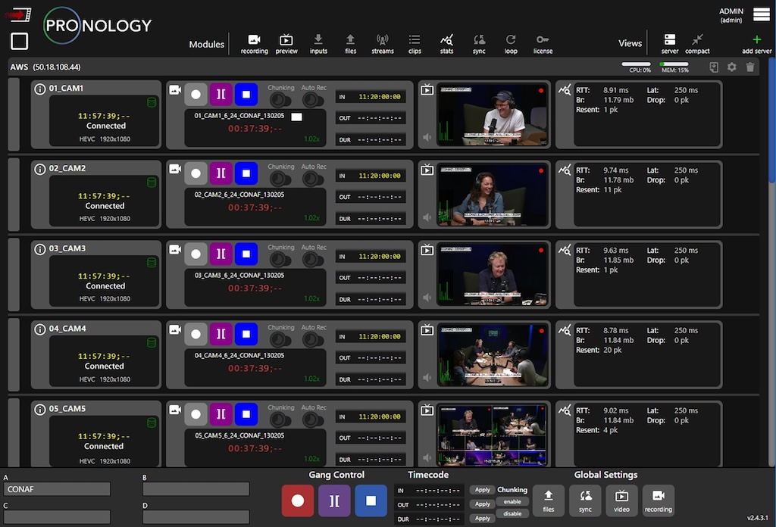The height and width of the screenshot is (527, 776).
Task: Toggle Chunking knob for 01_CAM1
Action: click(x=280, y=100)
